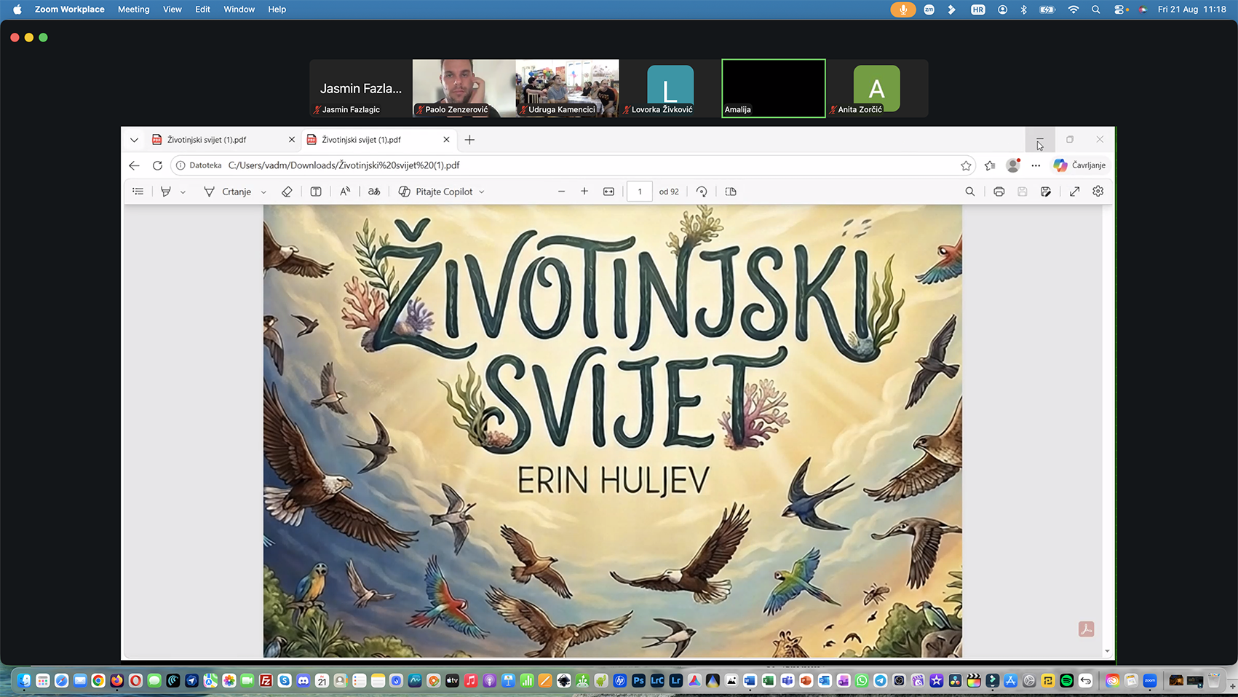The width and height of the screenshot is (1238, 697).
Task: Select Lovorka Živković participant tile
Action: tap(670, 88)
